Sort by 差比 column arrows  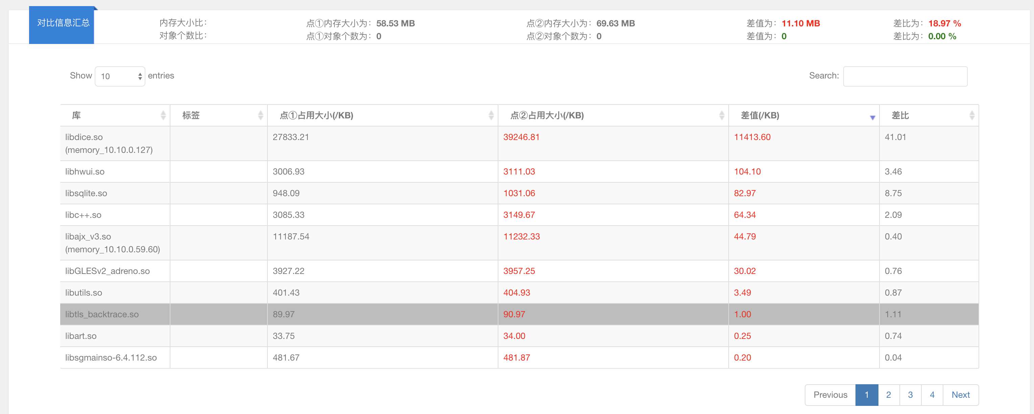971,116
